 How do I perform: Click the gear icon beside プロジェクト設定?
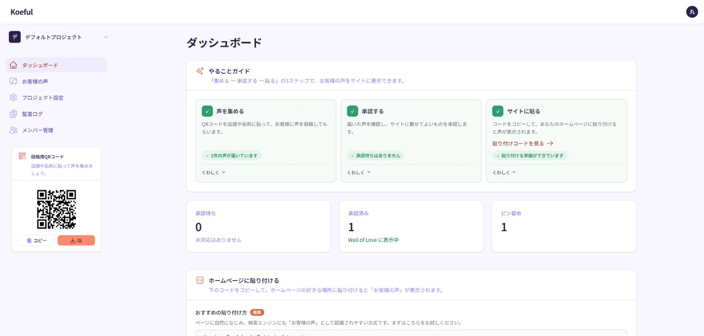13,98
